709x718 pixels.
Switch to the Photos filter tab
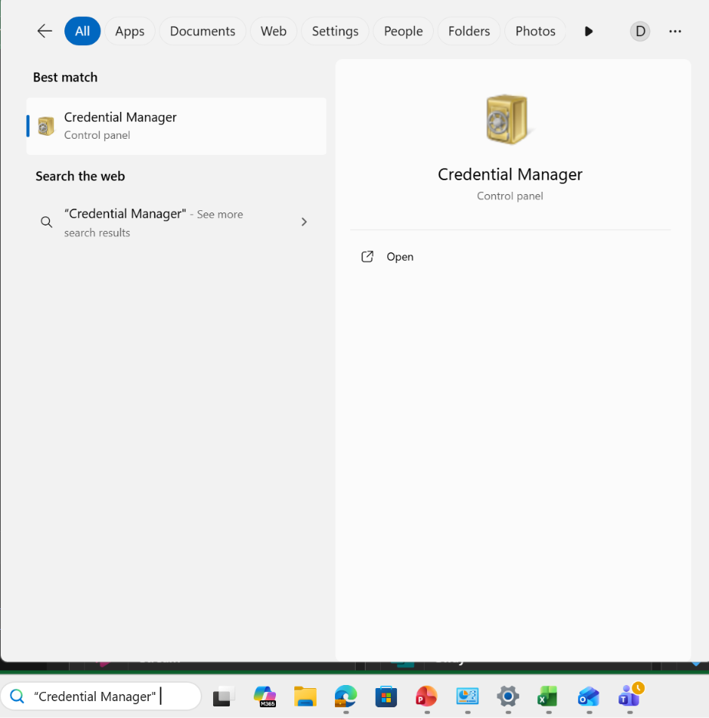(x=535, y=31)
